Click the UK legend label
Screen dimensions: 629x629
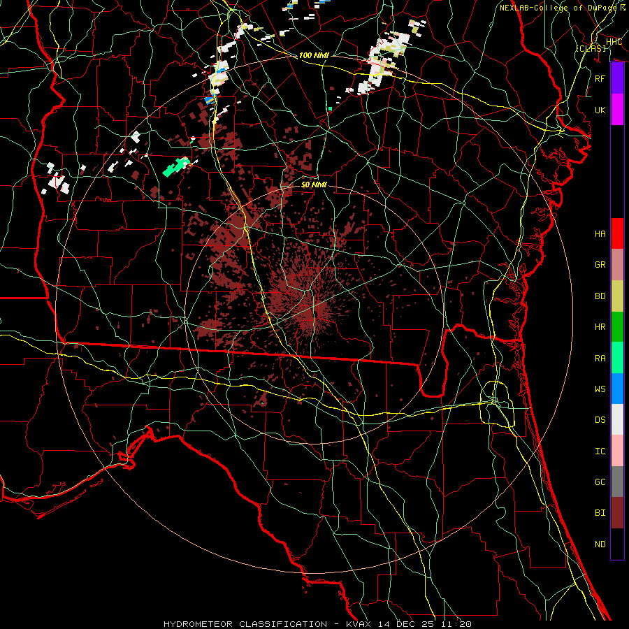[x=600, y=110]
